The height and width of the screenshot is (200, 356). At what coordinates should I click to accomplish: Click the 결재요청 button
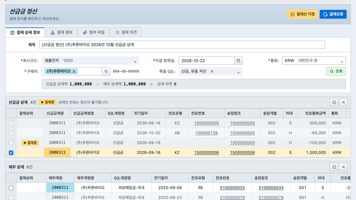pyautogui.click(x=333, y=14)
